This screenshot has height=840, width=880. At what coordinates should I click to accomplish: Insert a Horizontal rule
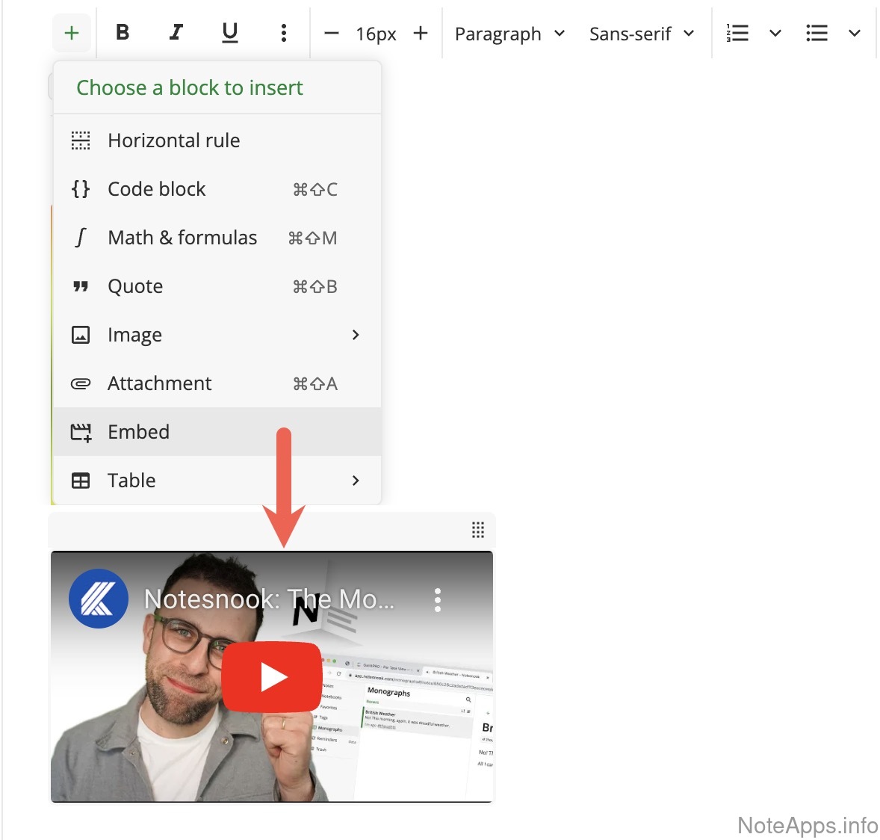(x=173, y=140)
